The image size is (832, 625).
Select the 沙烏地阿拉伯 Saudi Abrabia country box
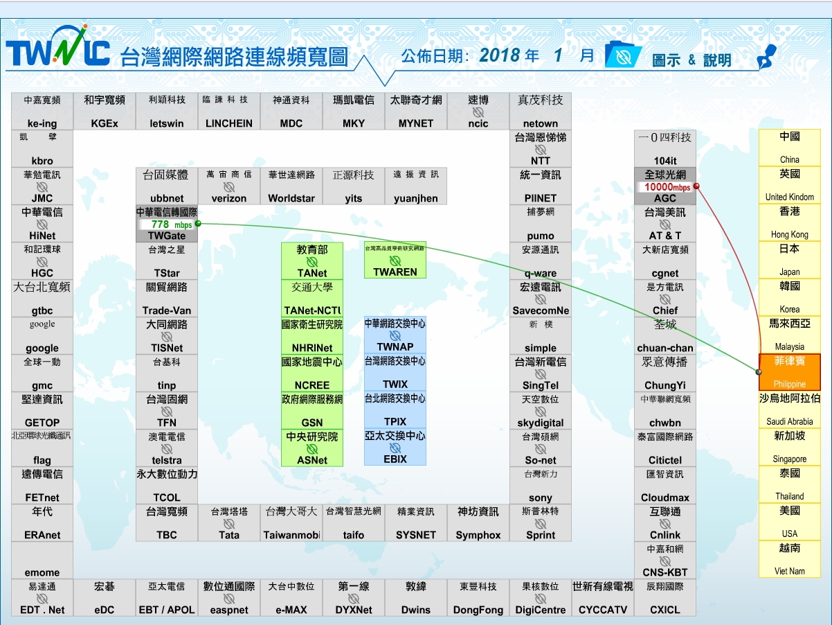pos(790,409)
